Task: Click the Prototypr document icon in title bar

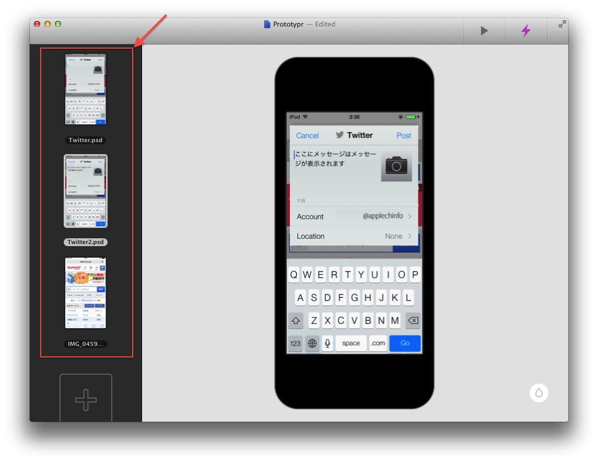Action: [x=267, y=24]
